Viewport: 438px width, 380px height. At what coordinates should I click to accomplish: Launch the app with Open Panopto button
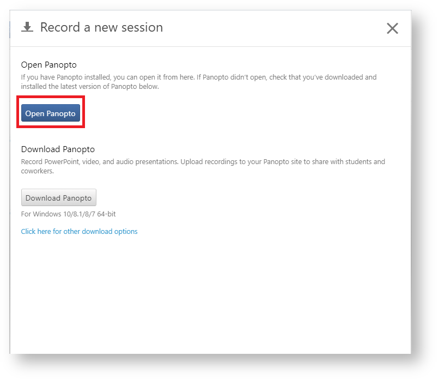click(51, 113)
